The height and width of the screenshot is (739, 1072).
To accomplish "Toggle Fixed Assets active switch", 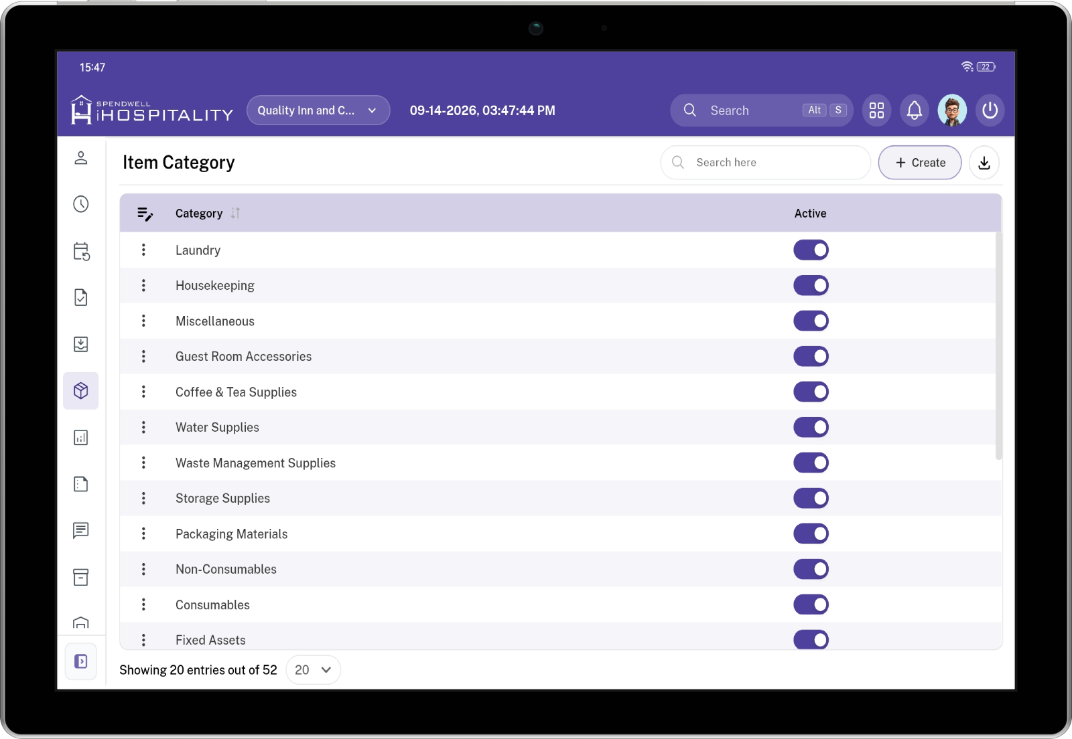I will (x=811, y=640).
